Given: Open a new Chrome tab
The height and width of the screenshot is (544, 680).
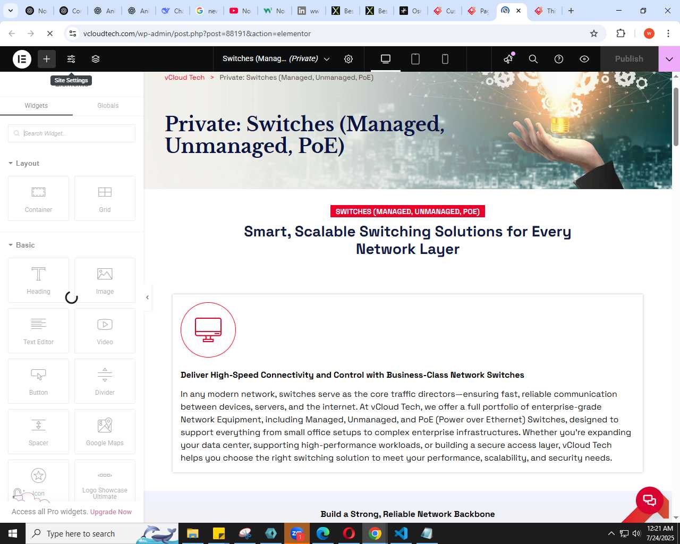Looking at the screenshot, I should (x=571, y=11).
